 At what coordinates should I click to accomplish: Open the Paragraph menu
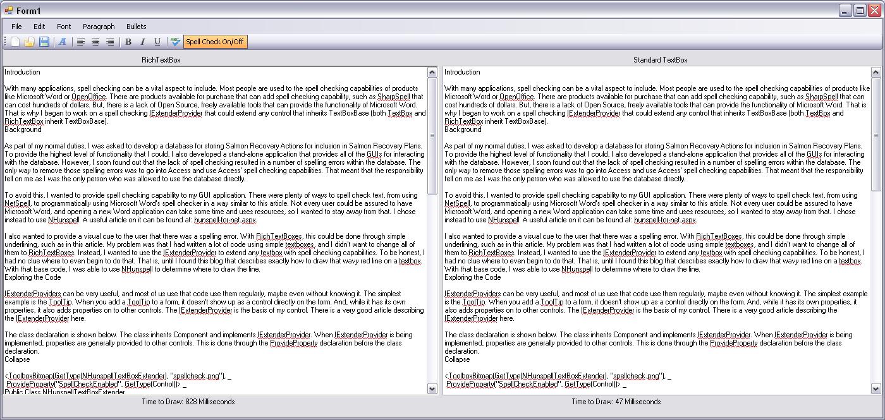coord(99,27)
